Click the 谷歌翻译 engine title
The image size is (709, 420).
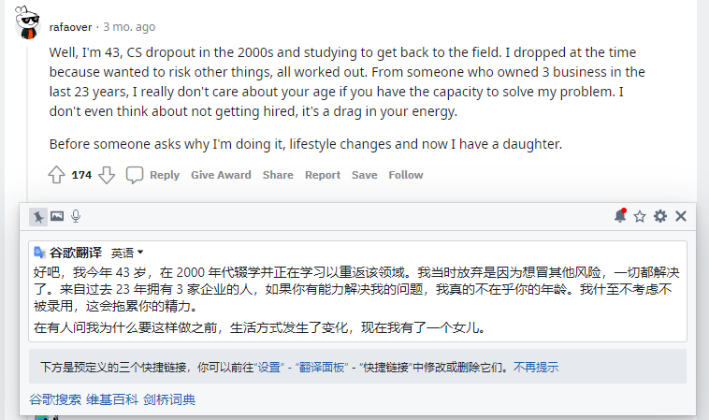76,253
